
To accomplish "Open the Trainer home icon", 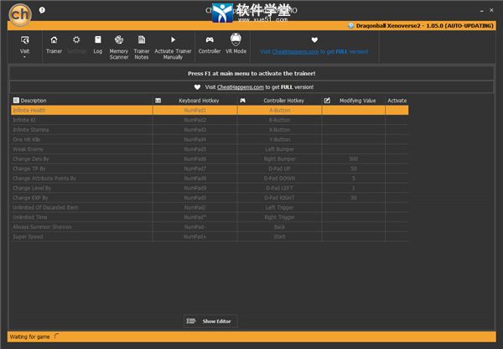I will 54,40.
